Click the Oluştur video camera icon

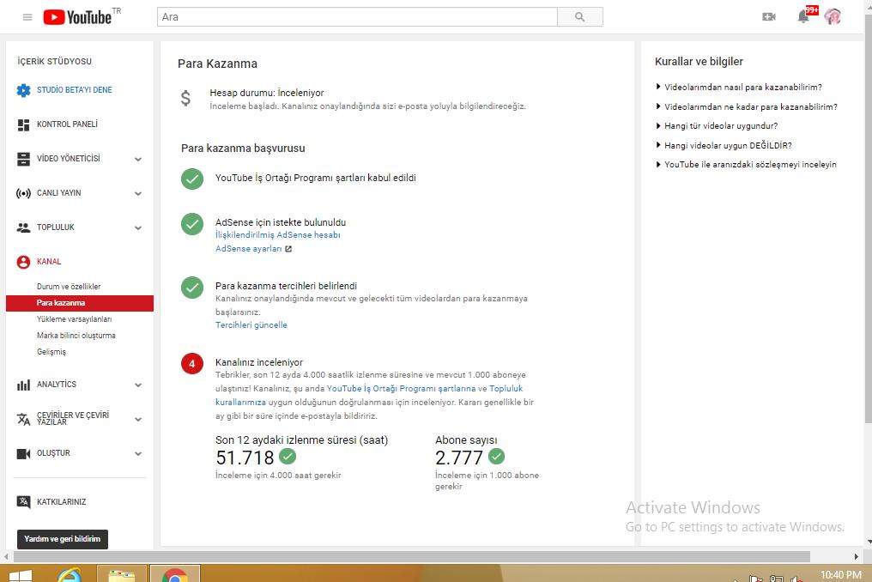23,454
